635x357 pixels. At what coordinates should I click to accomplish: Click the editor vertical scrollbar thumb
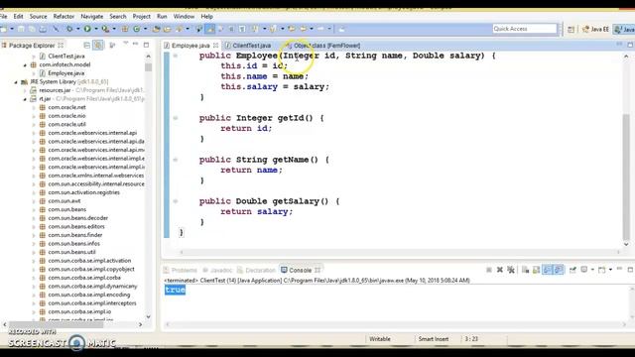626,177
